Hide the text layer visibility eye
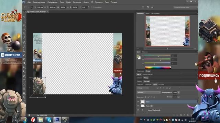The width and height of the screenshot is (220, 123). coord(138,110)
